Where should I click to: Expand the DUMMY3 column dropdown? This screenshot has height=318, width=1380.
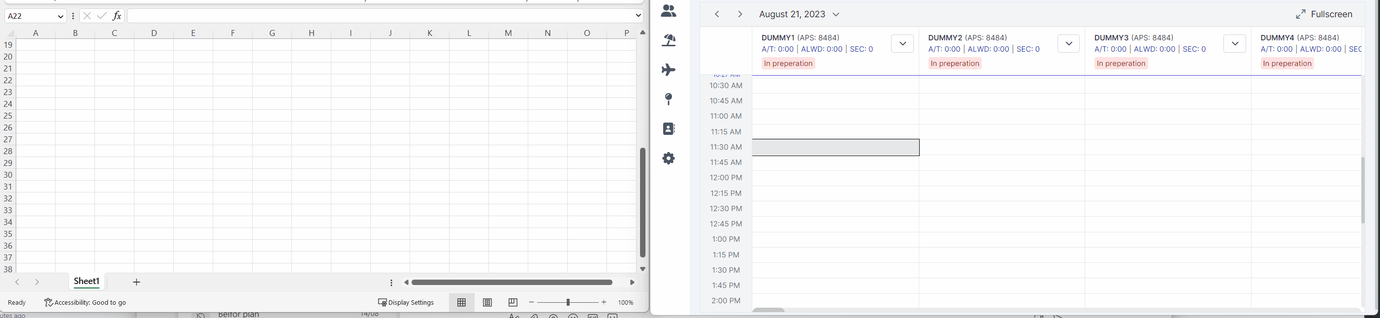pos(1234,44)
